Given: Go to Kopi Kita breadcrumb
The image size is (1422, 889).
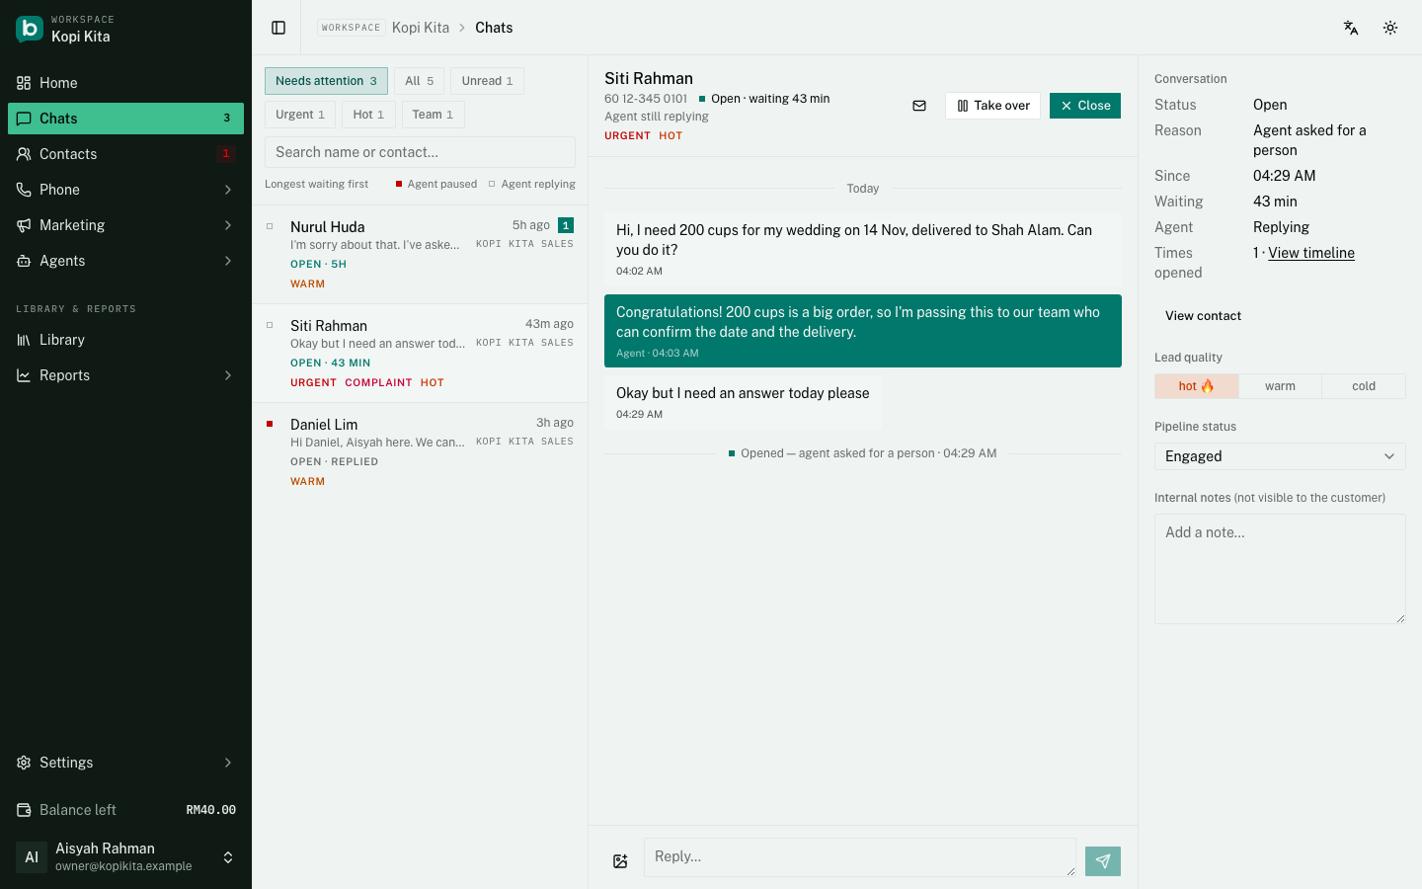Looking at the screenshot, I should pyautogui.click(x=421, y=28).
